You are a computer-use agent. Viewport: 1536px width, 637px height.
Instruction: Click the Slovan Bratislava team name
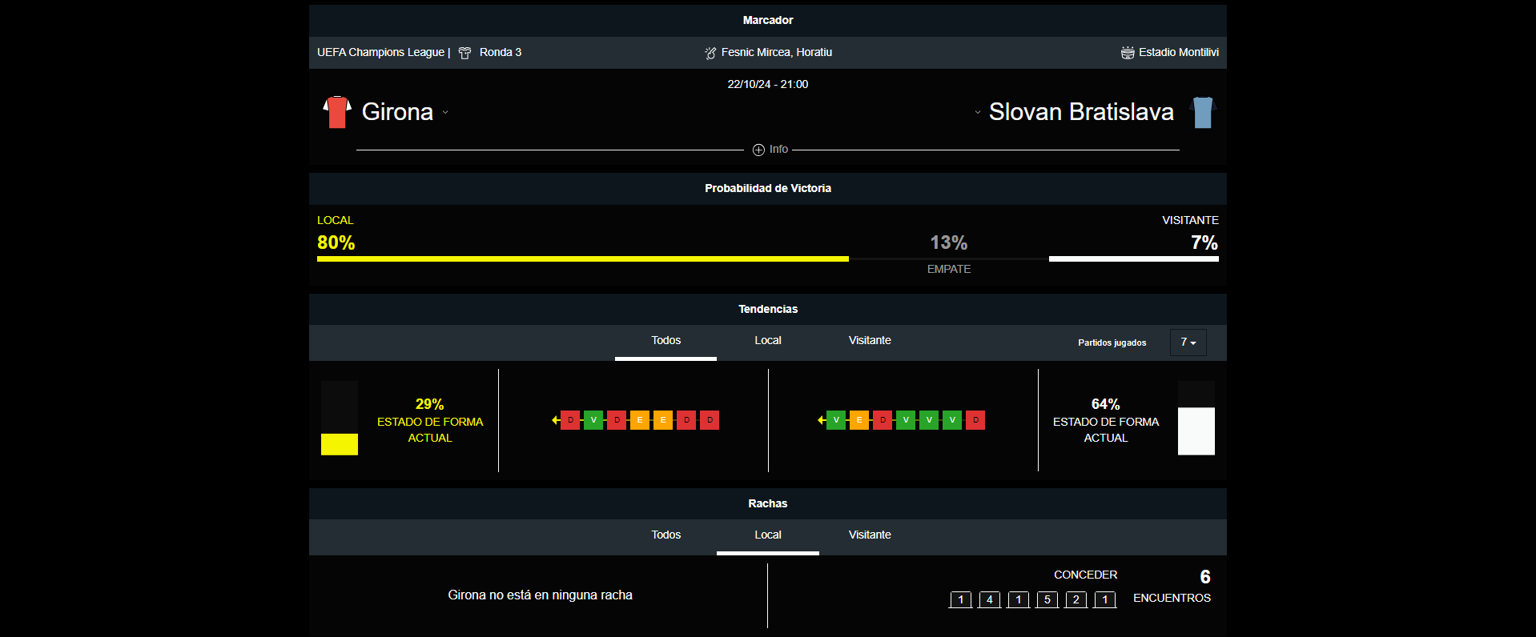tap(1081, 112)
